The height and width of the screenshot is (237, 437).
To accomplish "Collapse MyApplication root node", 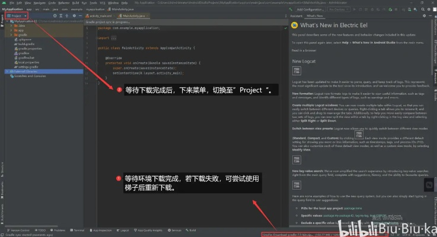I will (7, 21).
